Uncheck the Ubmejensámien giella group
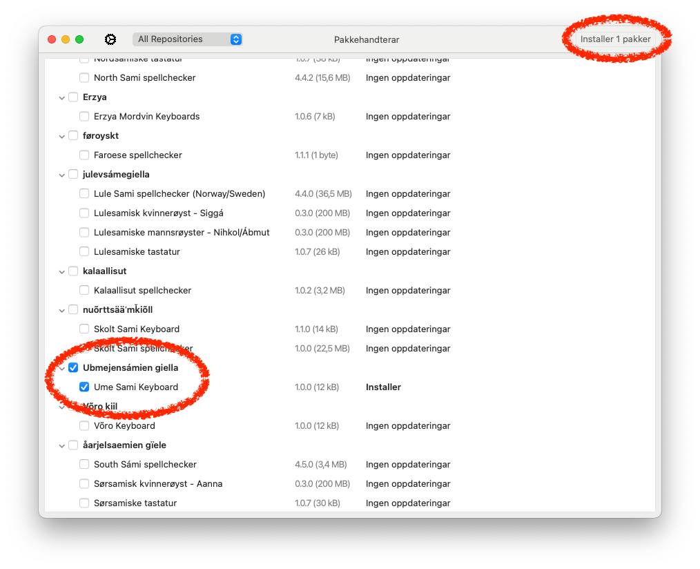Viewport: 700px width, 569px height. (x=73, y=367)
